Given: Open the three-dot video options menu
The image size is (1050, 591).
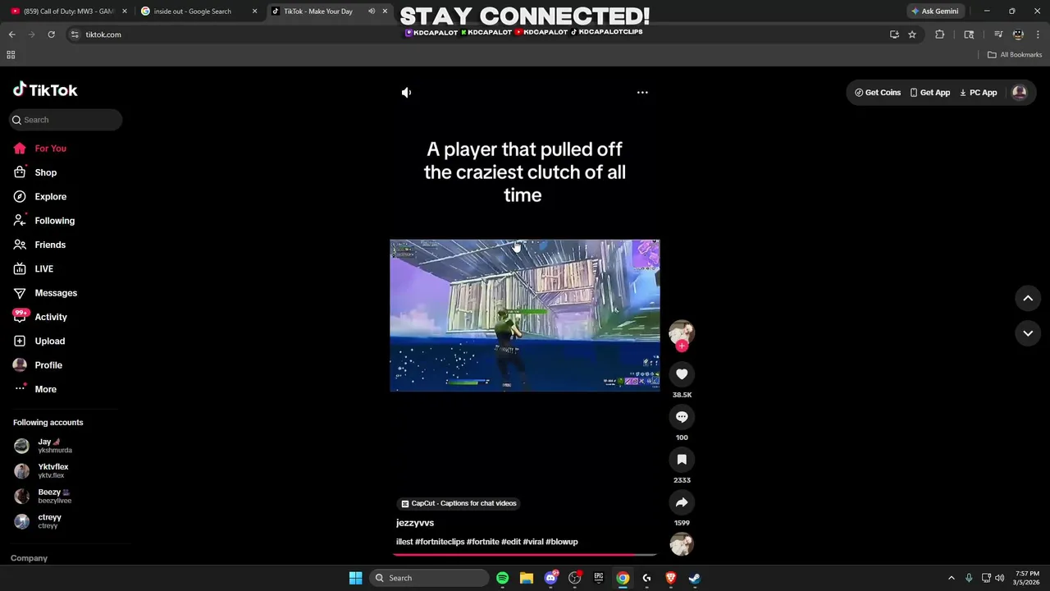Looking at the screenshot, I should pyautogui.click(x=642, y=93).
